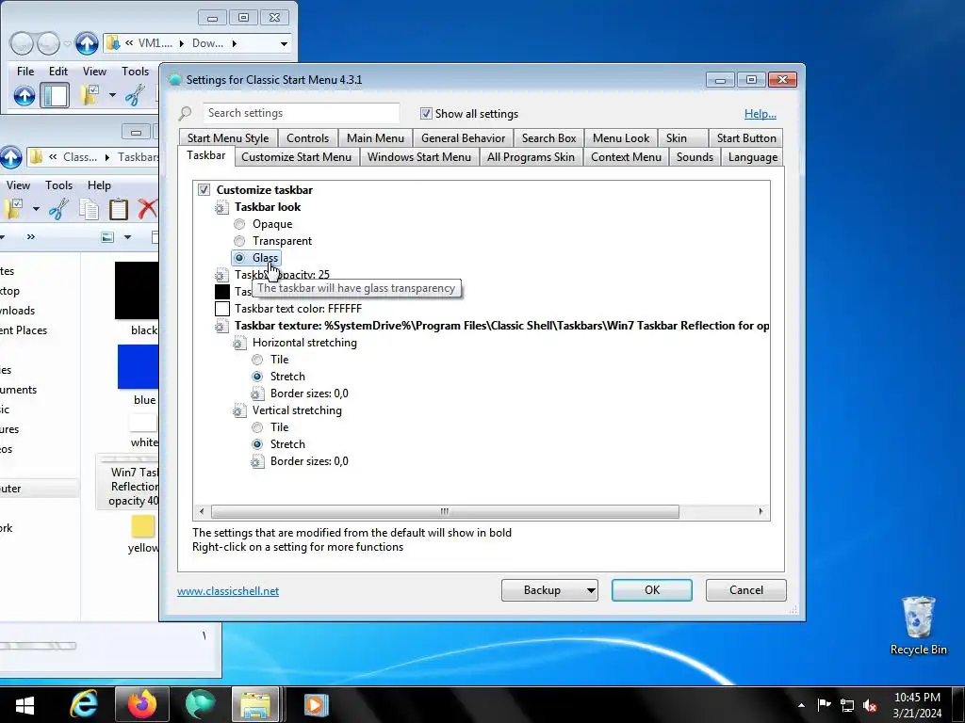Open the Help link
The image size is (965, 723).
point(761,114)
